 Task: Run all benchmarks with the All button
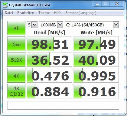(x=16, y=28)
